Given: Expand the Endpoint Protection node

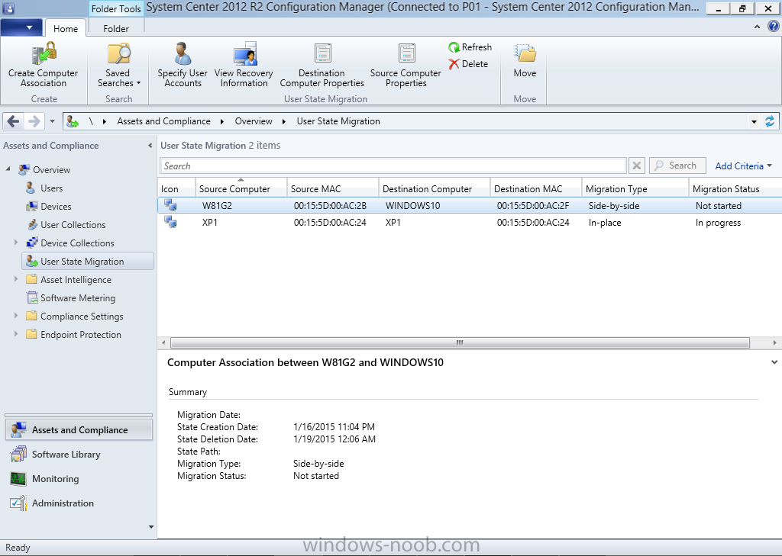Looking at the screenshot, I should click(x=16, y=334).
